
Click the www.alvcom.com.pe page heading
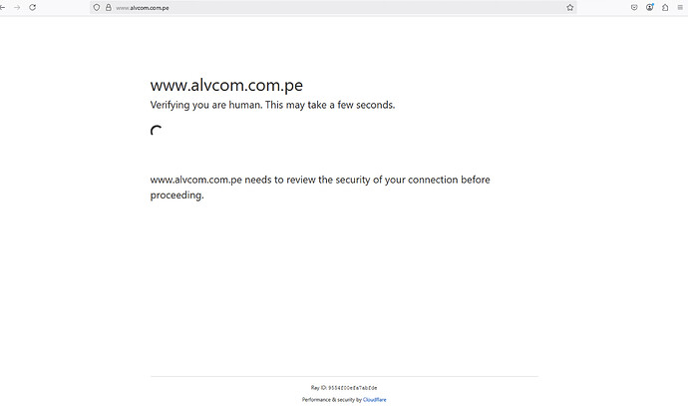tap(226, 85)
